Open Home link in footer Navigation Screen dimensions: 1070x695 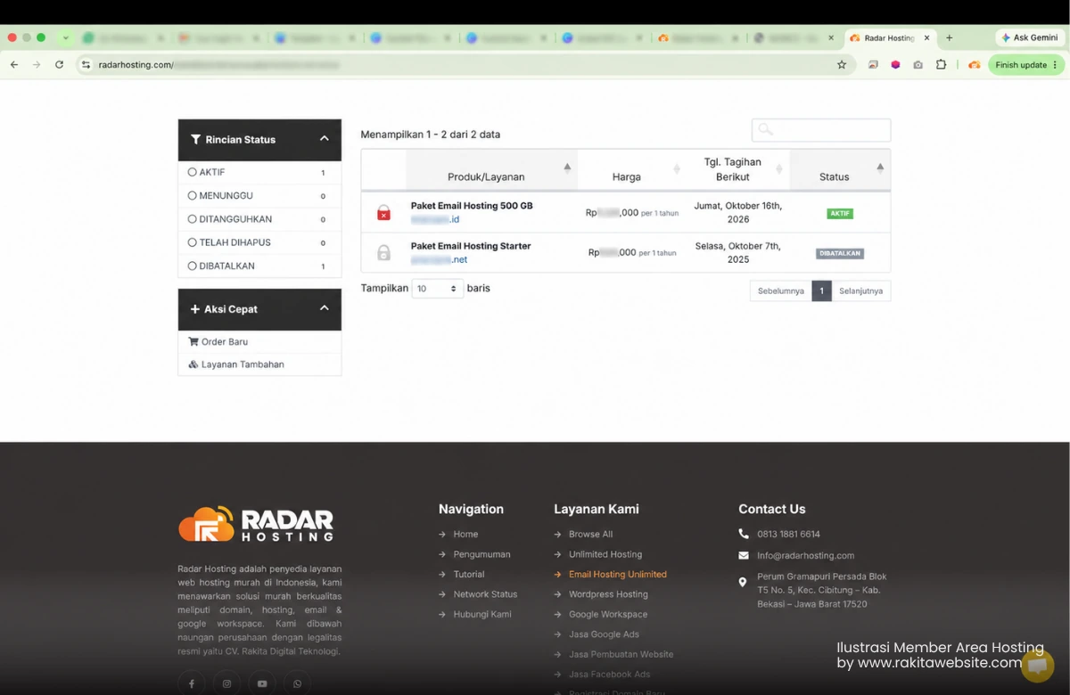pos(465,534)
